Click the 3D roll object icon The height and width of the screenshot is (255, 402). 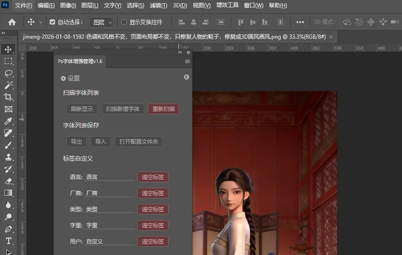(x=359, y=22)
